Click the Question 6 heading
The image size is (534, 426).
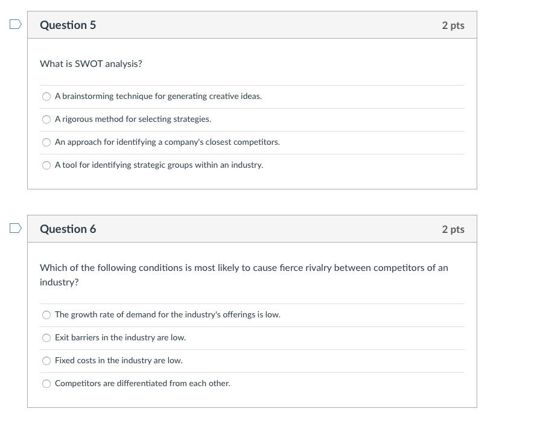pos(68,229)
